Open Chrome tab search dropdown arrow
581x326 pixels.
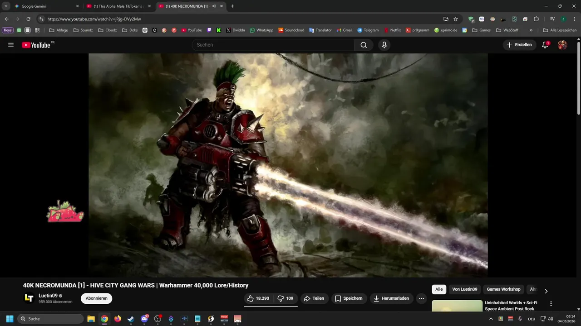[6, 6]
